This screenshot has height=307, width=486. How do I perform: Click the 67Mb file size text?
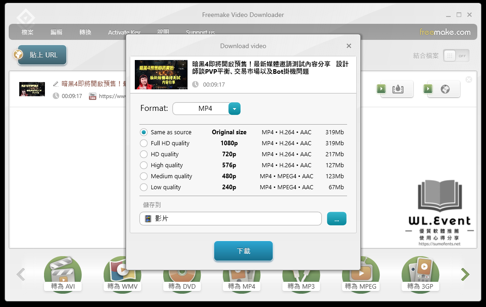pyautogui.click(x=336, y=187)
